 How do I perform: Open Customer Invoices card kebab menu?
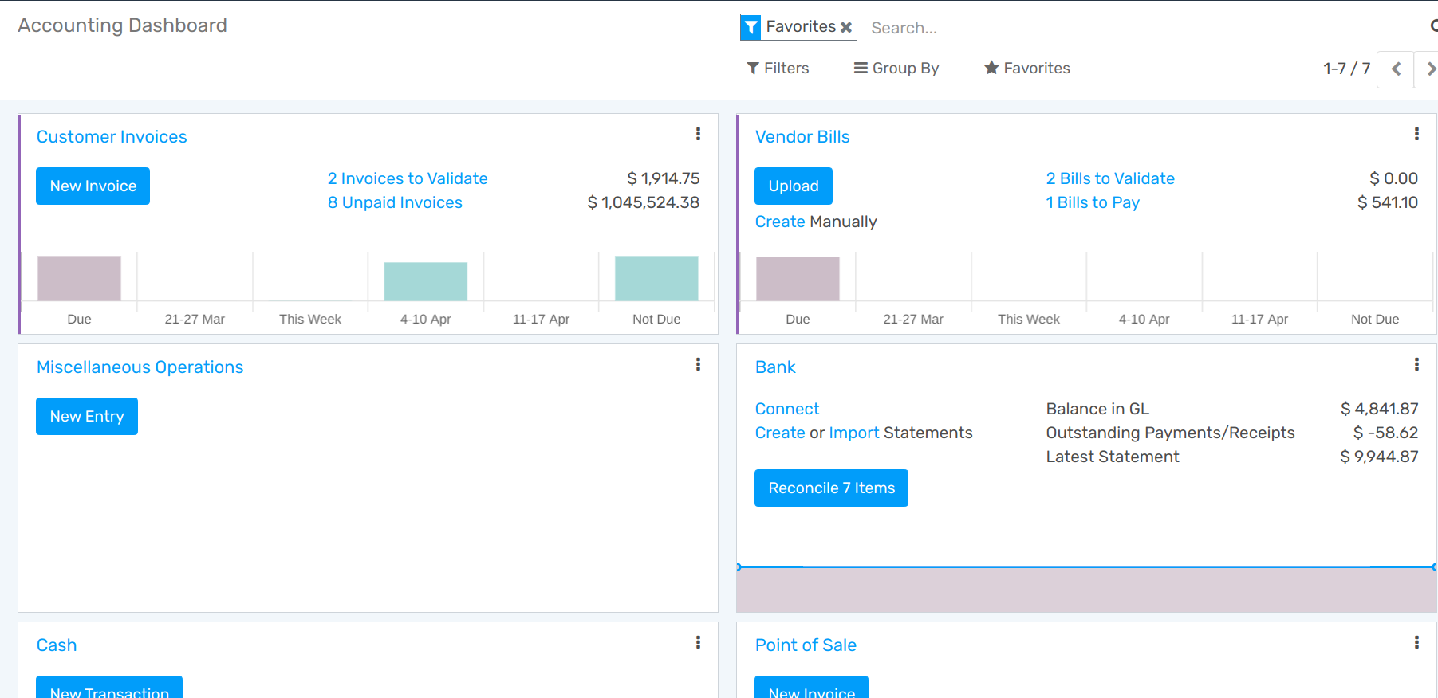point(698,134)
